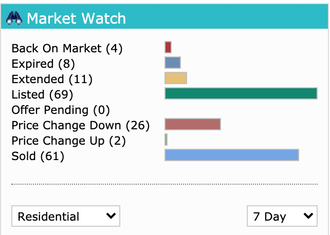Expand the 7 Day time range dropdown
The image size is (330, 235).
tap(282, 216)
